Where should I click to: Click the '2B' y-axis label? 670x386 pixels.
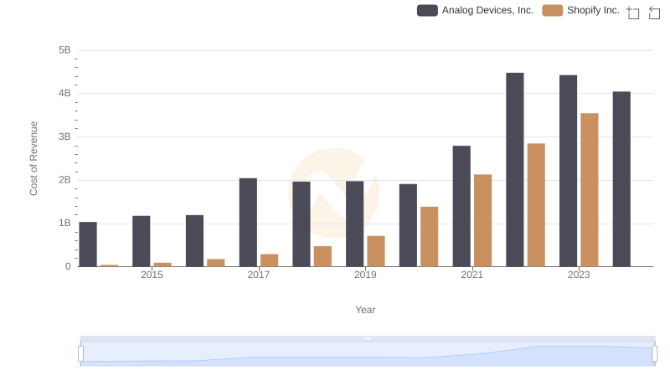(64, 180)
